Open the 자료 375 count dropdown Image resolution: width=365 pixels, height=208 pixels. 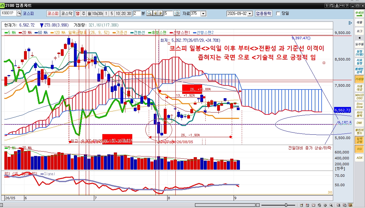[203, 14]
